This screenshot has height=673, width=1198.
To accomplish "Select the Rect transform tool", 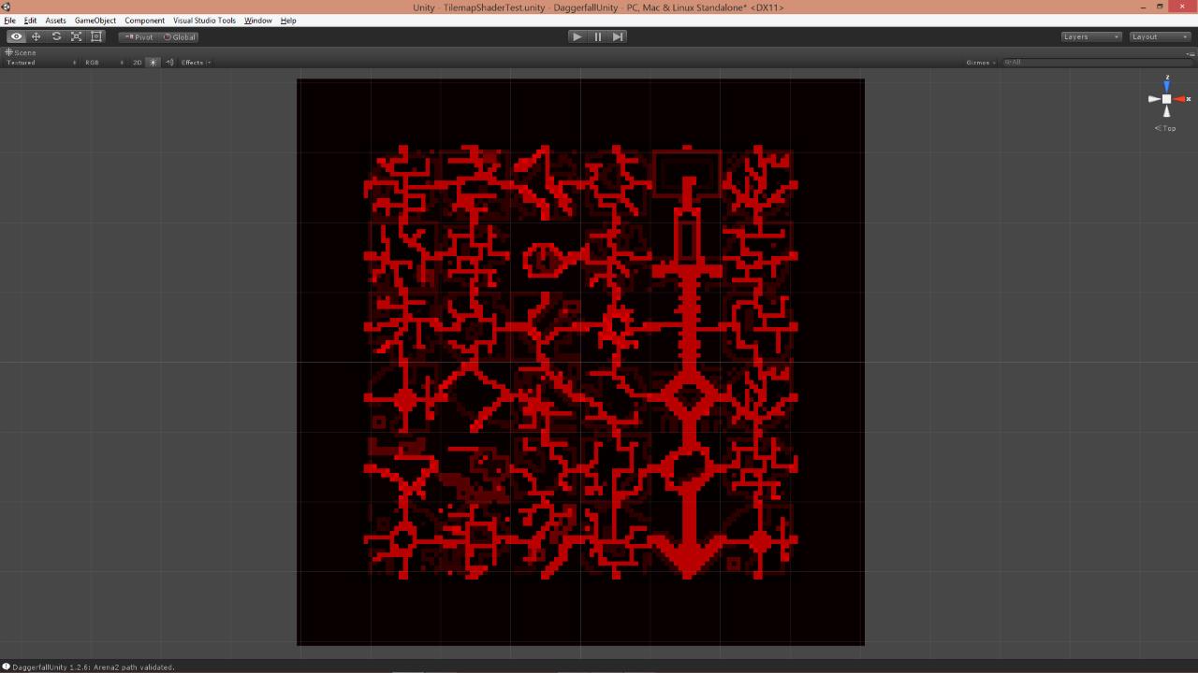I will tap(96, 36).
